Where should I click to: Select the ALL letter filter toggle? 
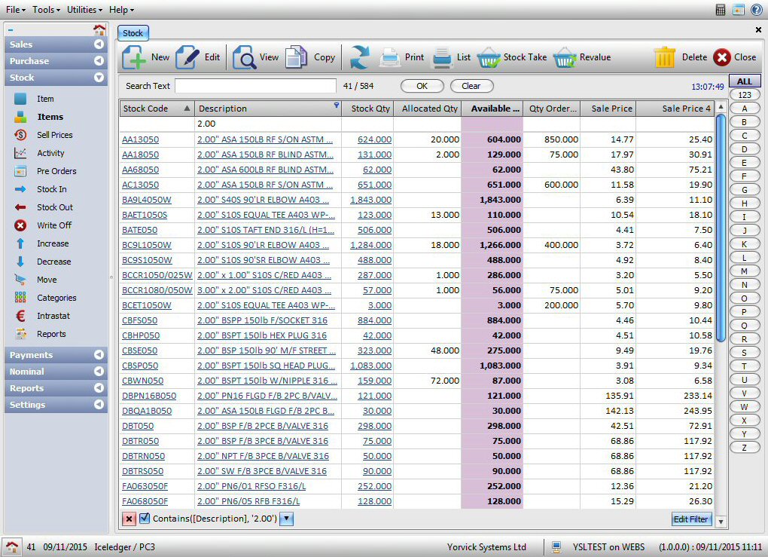tap(744, 81)
